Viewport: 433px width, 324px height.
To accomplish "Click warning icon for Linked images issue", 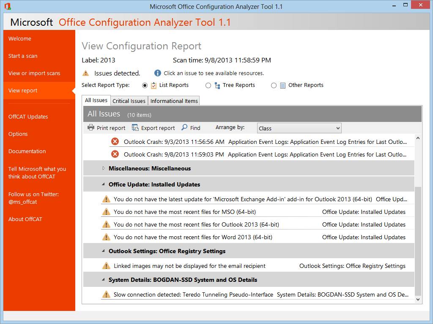I will (x=106, y=266).
